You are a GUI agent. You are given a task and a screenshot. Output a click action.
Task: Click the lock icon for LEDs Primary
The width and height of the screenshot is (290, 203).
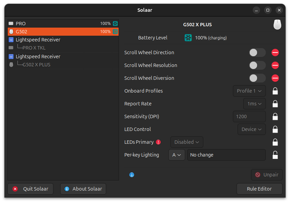point(275,142)
